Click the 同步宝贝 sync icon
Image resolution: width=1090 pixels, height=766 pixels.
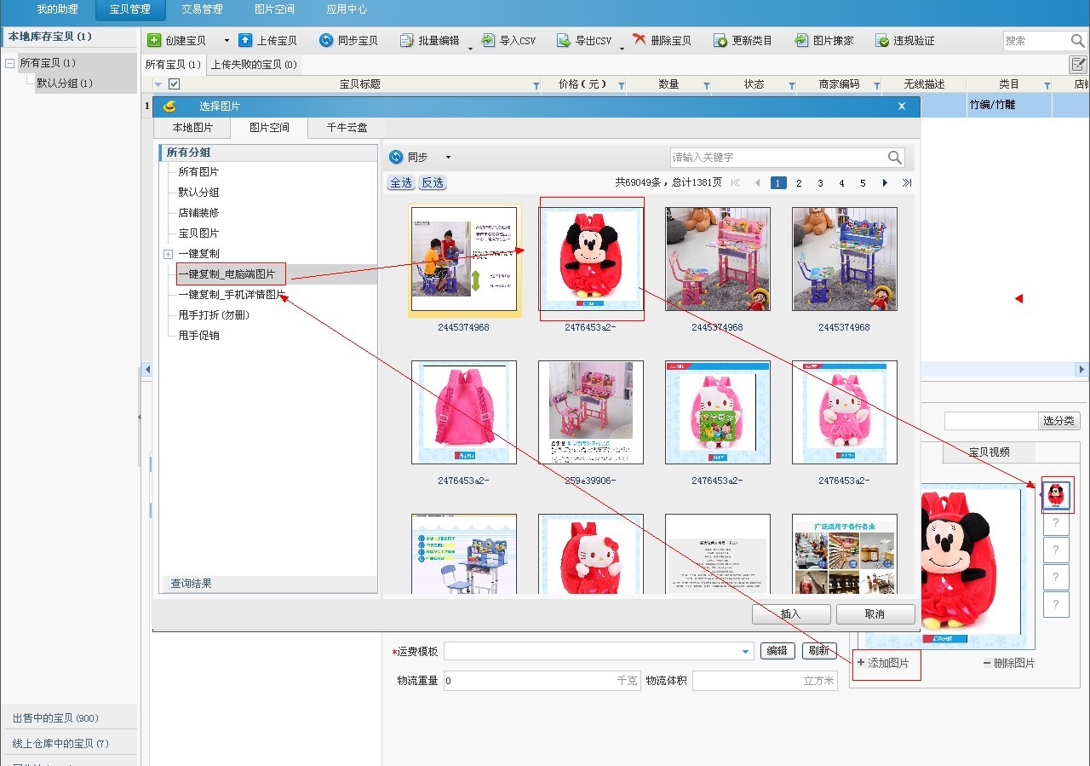pos(326,40)
